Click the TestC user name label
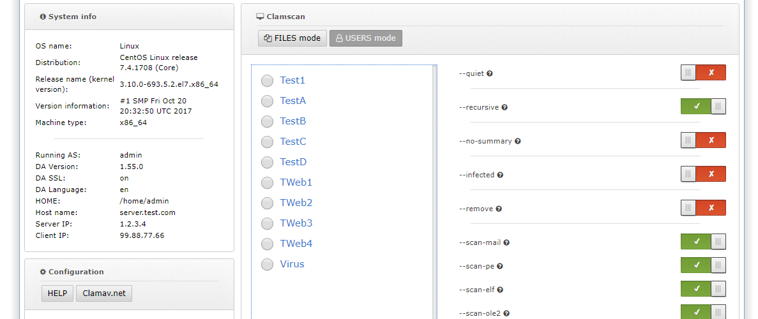The height and width of the screenshot is (319, 758). click(293, 142)
